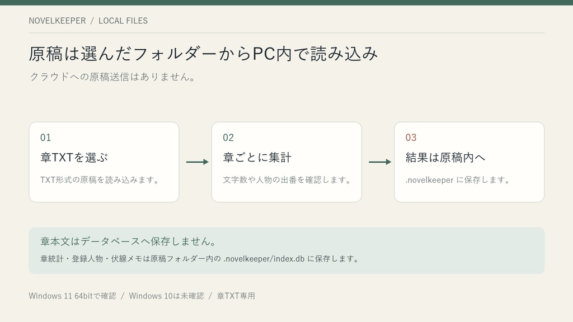This screenshot has width=573, height=322.
Task: Click the subtitle クラウドへの原稿送信はありません。
Action: pyautogui.click(x=114, y=77)
